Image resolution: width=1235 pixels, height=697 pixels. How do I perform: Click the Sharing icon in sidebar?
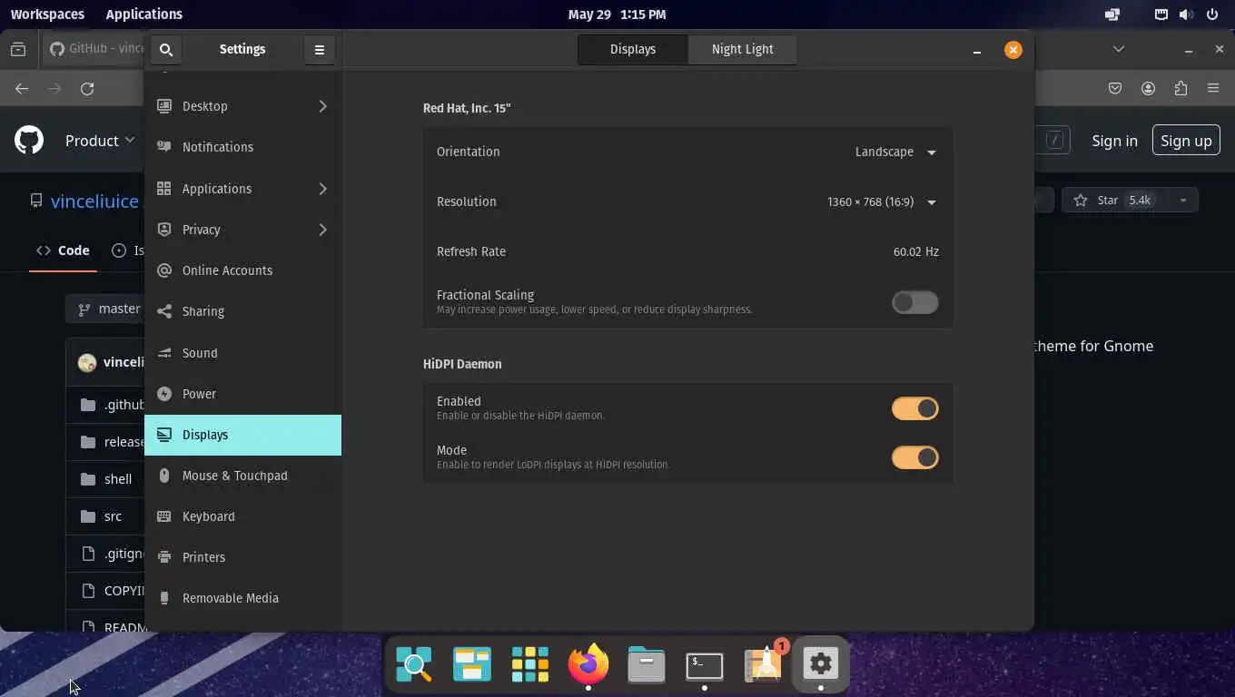click(164, 311)
